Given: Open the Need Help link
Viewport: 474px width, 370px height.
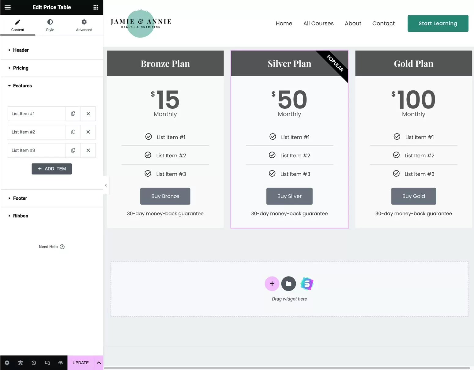Looking at the screenshot, I should 52,247.
